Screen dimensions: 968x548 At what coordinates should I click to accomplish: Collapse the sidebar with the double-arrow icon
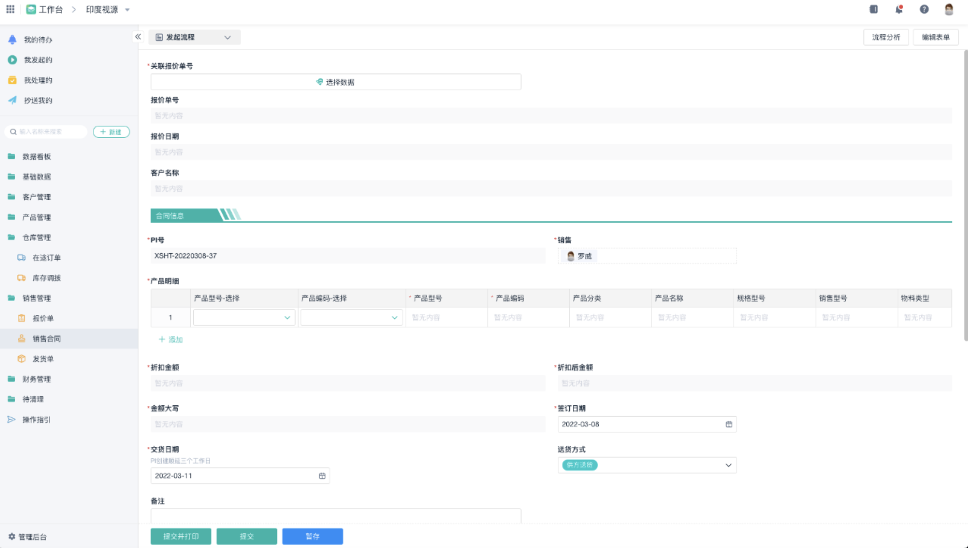(x=138, y=37)
